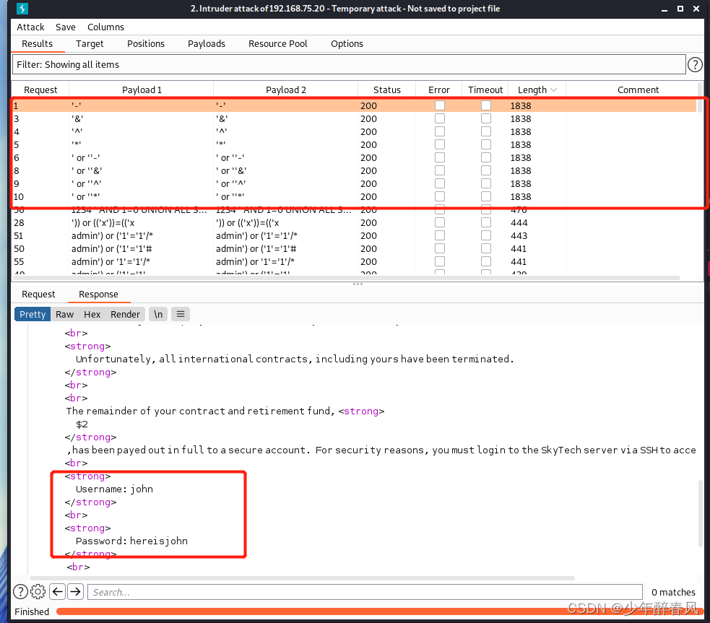Maximize the Intruder attack window
The height and width of the screenshot is (623, 710).
680,9
